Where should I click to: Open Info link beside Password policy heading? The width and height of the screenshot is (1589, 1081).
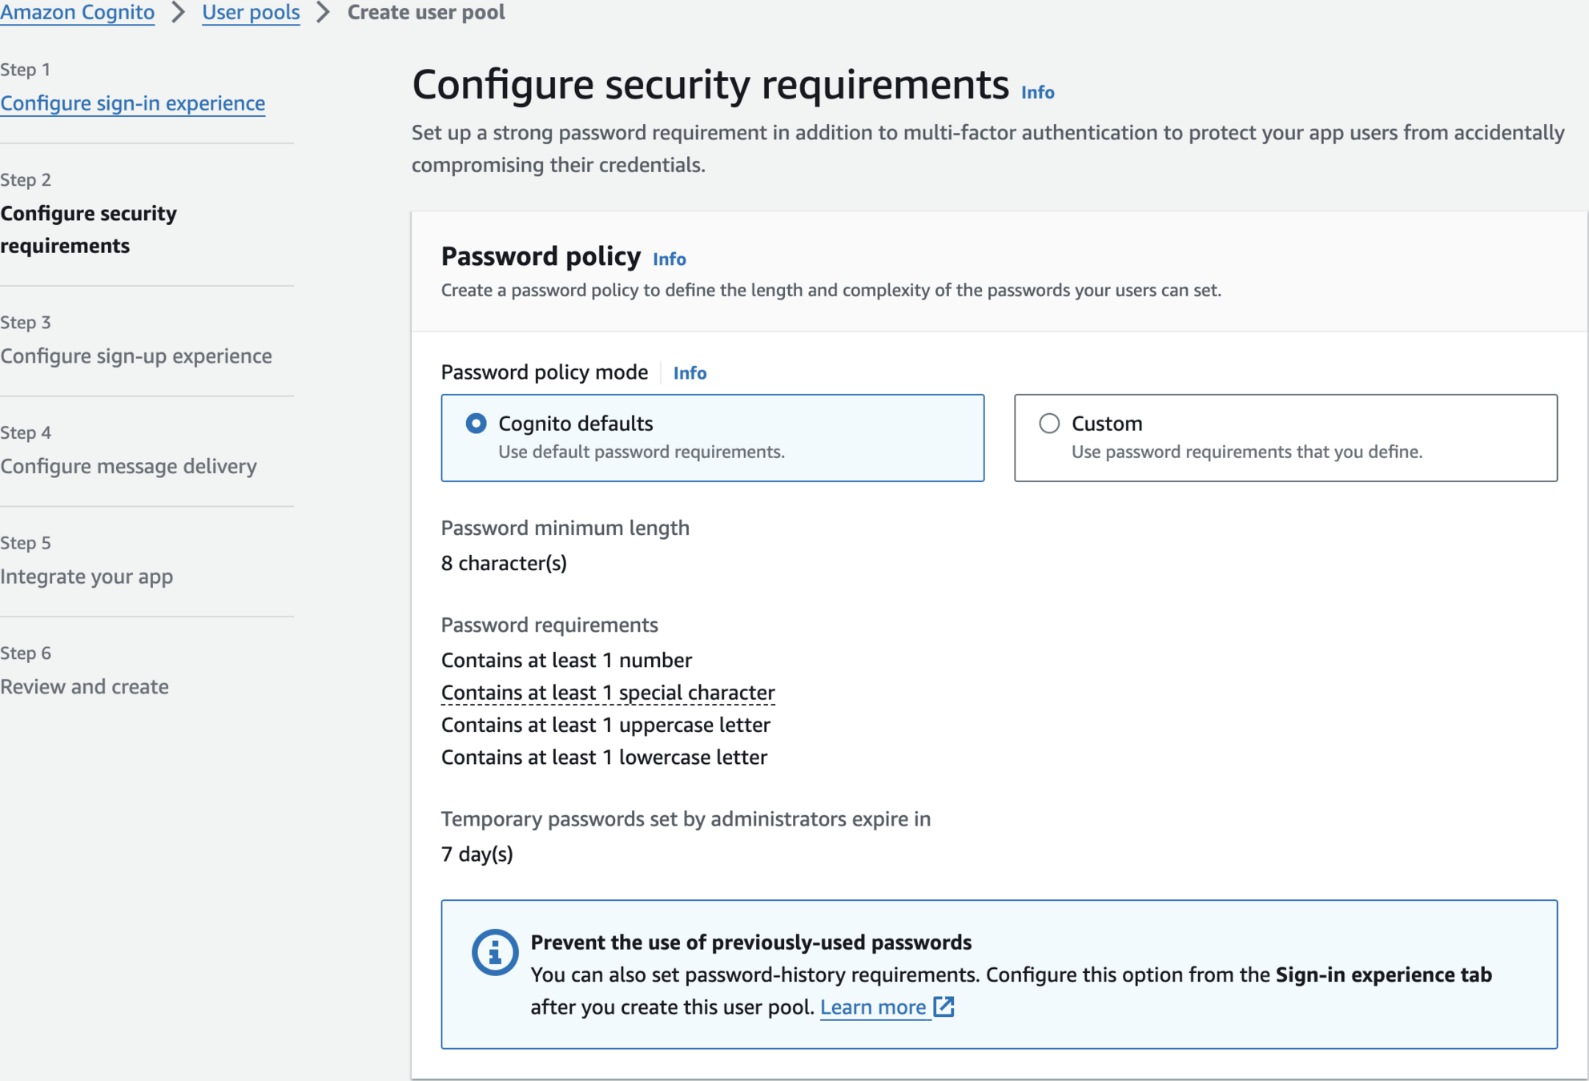click(669, 259)
